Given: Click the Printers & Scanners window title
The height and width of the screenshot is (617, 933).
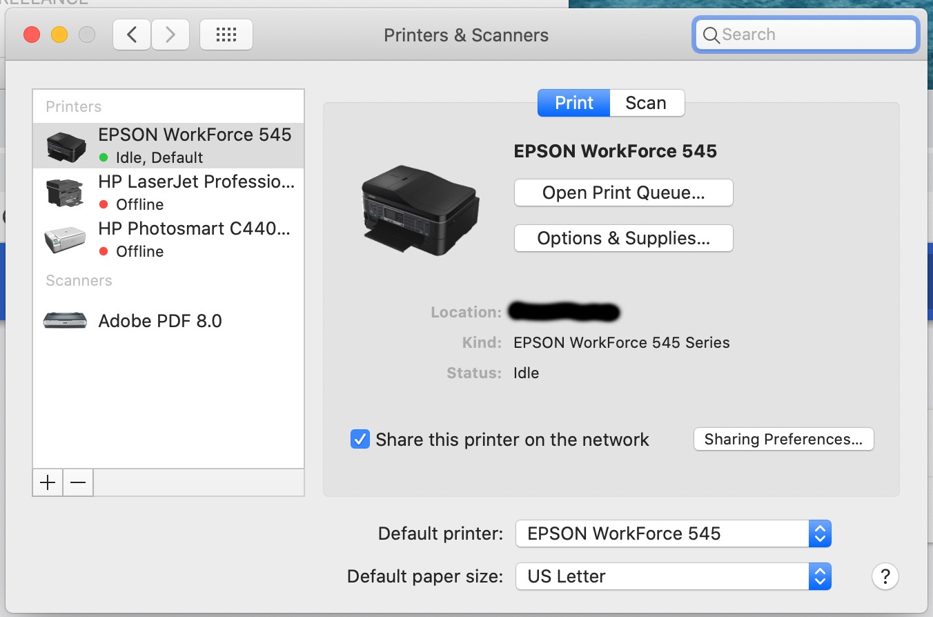Looking at the screenshot, I should 466,35.
